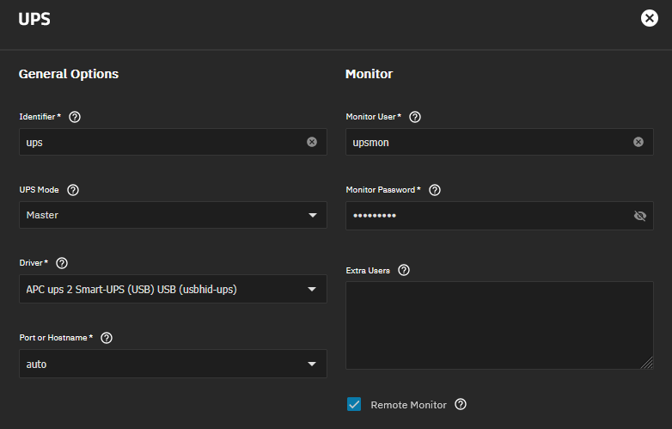Show help for Remote Monitor option

(461, 405)
